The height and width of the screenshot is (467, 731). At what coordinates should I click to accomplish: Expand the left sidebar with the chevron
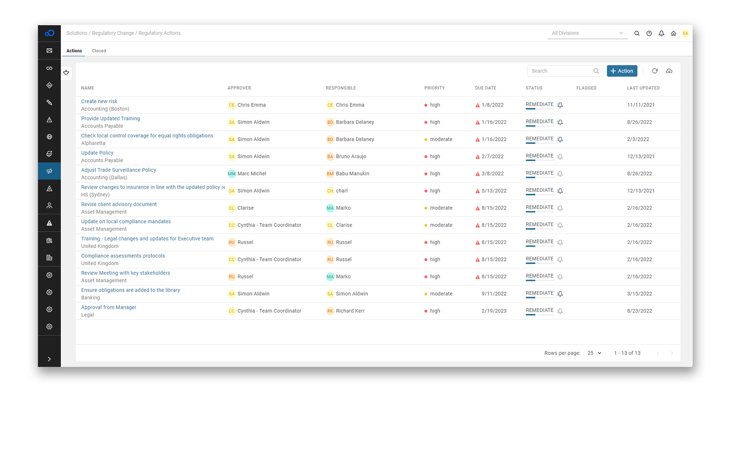tap(49, 359)
